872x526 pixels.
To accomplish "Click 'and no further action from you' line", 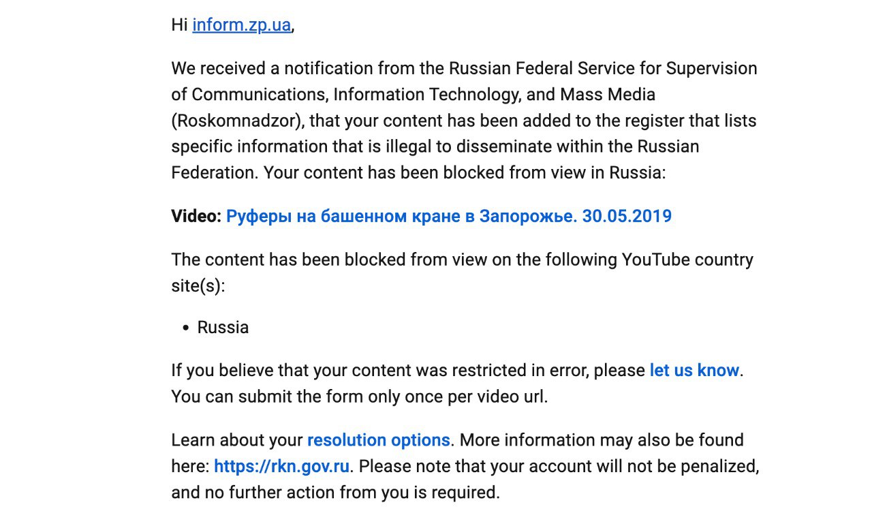I will coord(335,493).
